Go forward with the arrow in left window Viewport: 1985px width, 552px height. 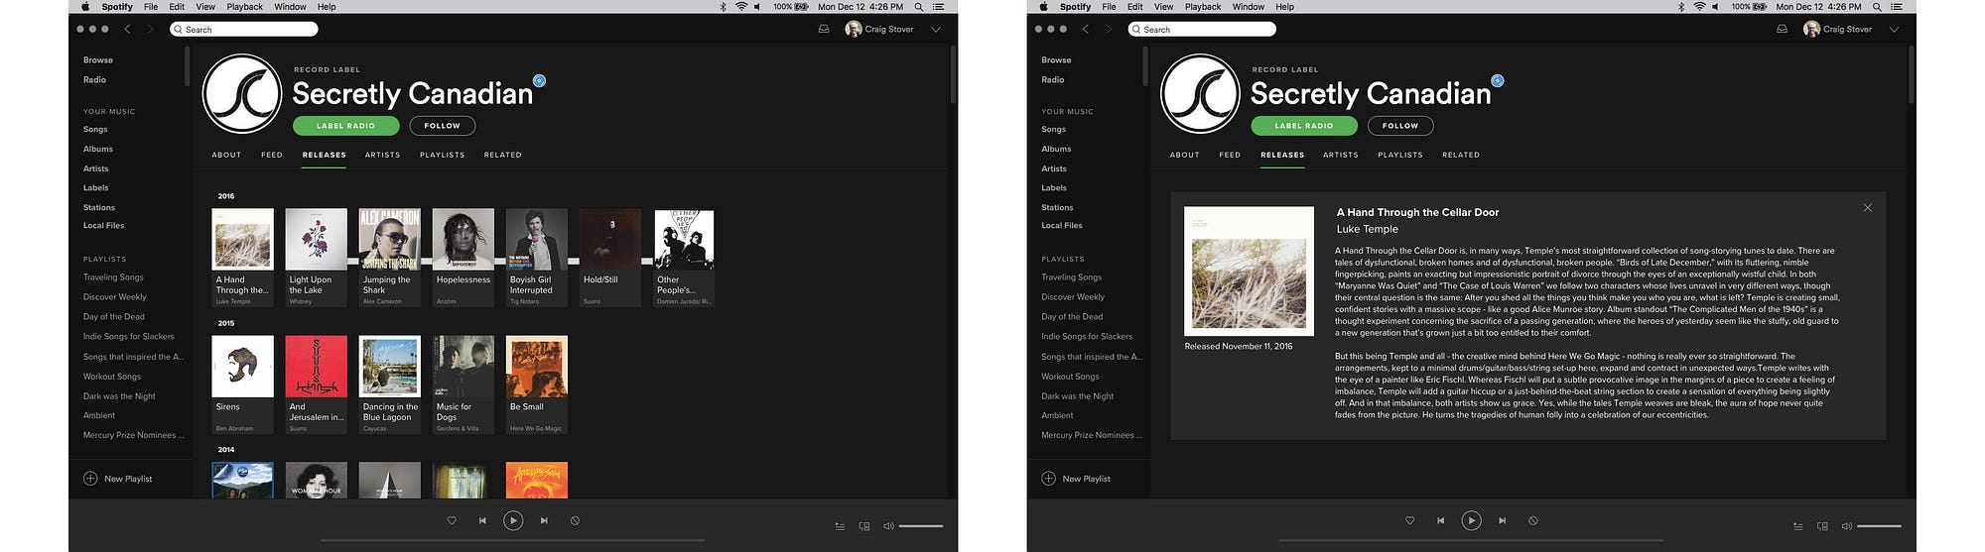tap(151, 29)
